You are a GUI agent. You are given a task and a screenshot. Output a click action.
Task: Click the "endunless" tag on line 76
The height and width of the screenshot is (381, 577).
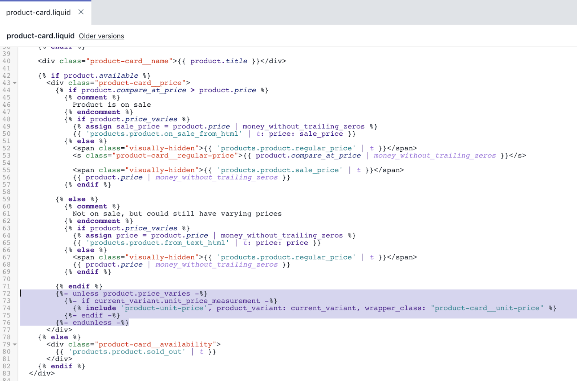[92, 323]
